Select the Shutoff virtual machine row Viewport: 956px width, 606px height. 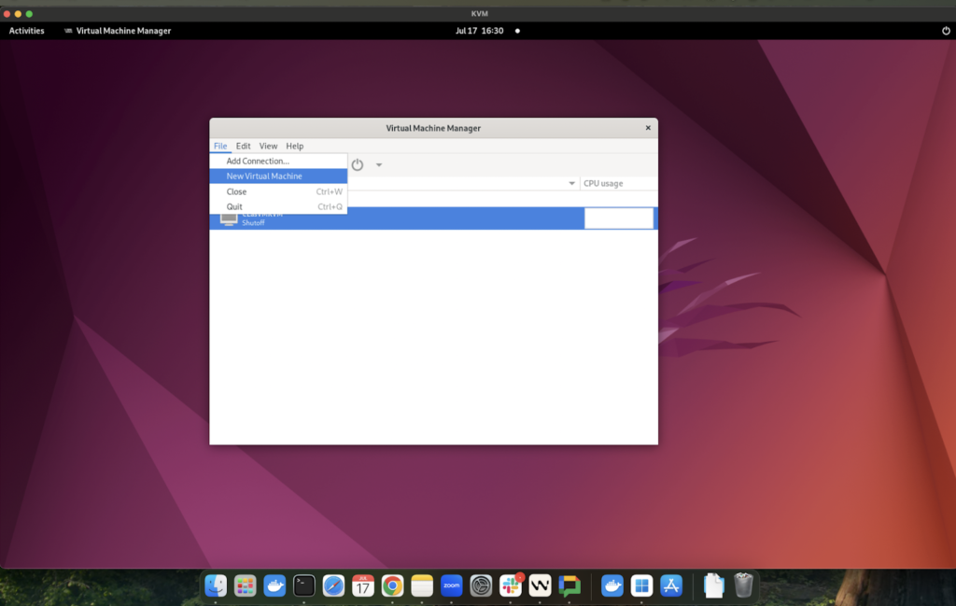[x=433, y=218]
